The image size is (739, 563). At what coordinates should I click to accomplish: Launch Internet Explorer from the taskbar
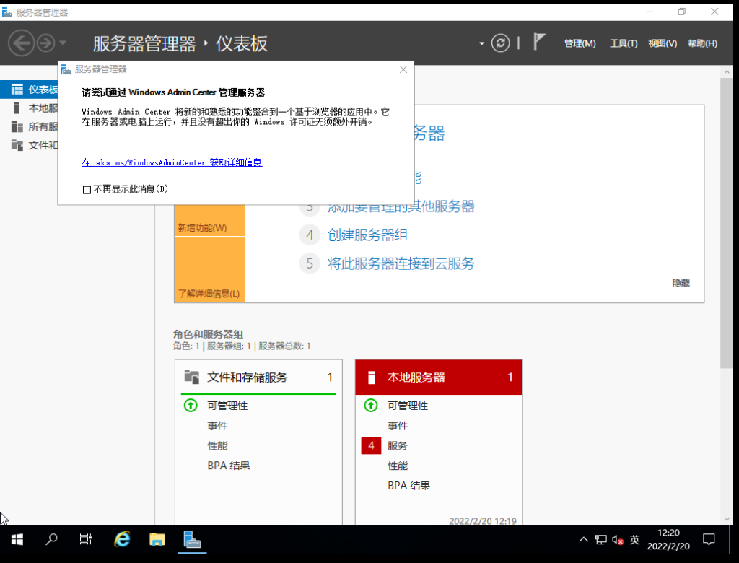[122, 539]
